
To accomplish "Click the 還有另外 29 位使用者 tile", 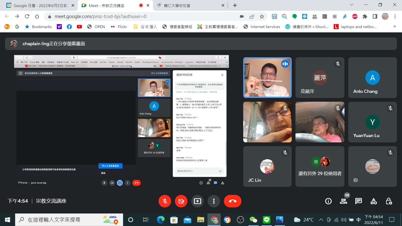I will click(x=320, y=166).
